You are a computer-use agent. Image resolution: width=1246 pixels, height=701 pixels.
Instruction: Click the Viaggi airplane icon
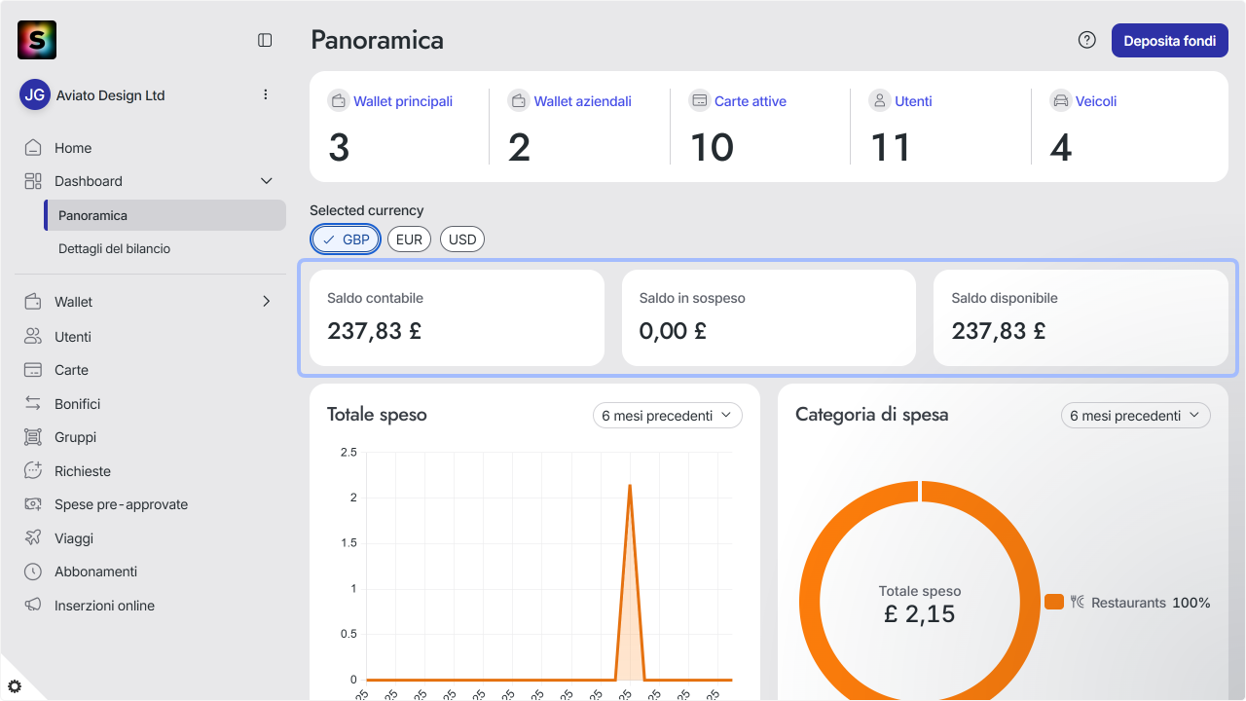(x=33, y=538)
